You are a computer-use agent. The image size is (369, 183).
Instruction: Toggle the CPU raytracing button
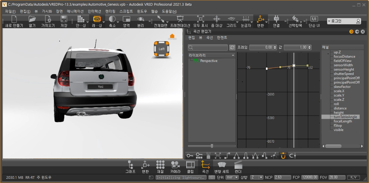(x=97, y=19)
